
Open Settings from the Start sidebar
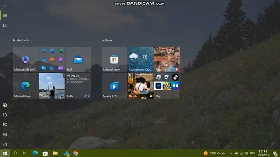5,135
